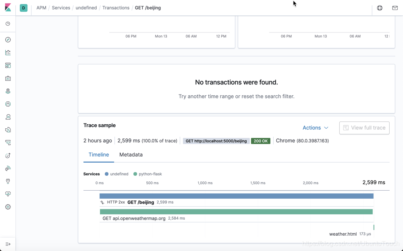Open Dashboard icon in sidebar

click(x=8, y=66)
